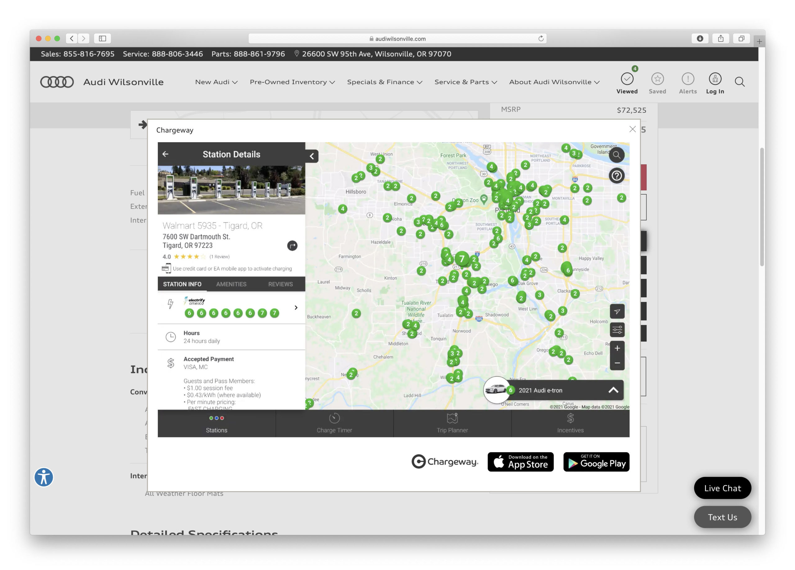Expand About Audi Wilsonville menu

point(554,82)
